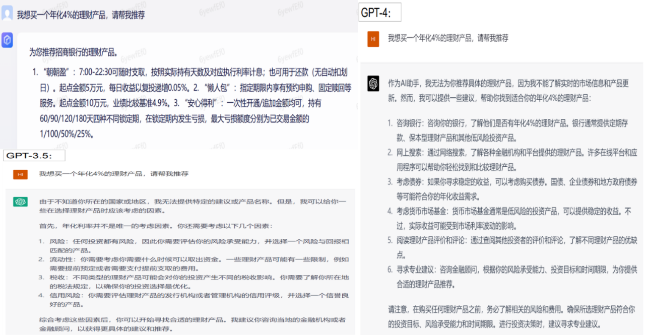Click the closing paragraph starting "综合考虑这些因素后"
This screenshot has width=645, height=335.
click(x=193, y=324)
